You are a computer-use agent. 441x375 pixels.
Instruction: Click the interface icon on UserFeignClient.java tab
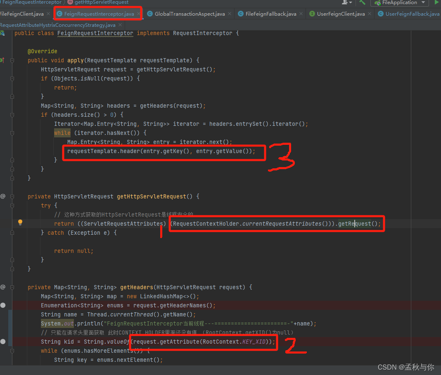(312, 14)
